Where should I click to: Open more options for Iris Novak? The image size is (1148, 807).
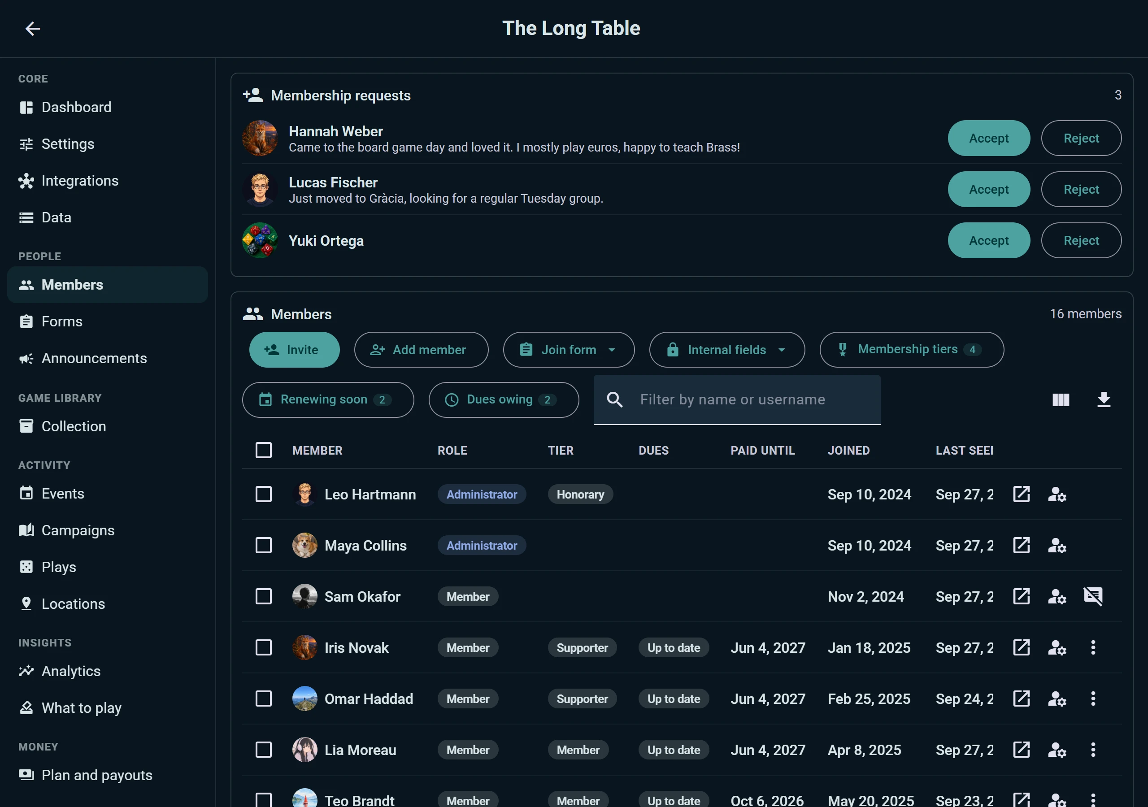[x=1093, y=647]
